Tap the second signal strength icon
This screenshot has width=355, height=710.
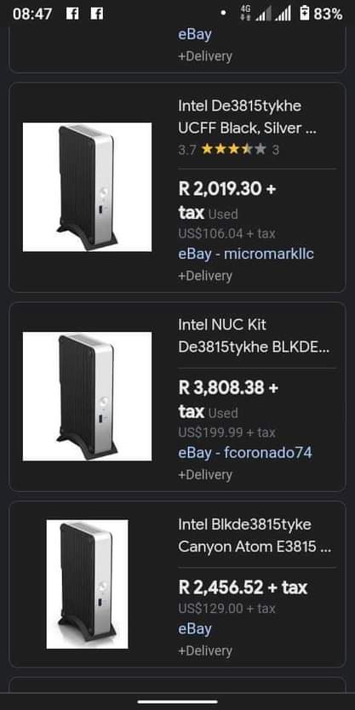click(x=283, y=14)
